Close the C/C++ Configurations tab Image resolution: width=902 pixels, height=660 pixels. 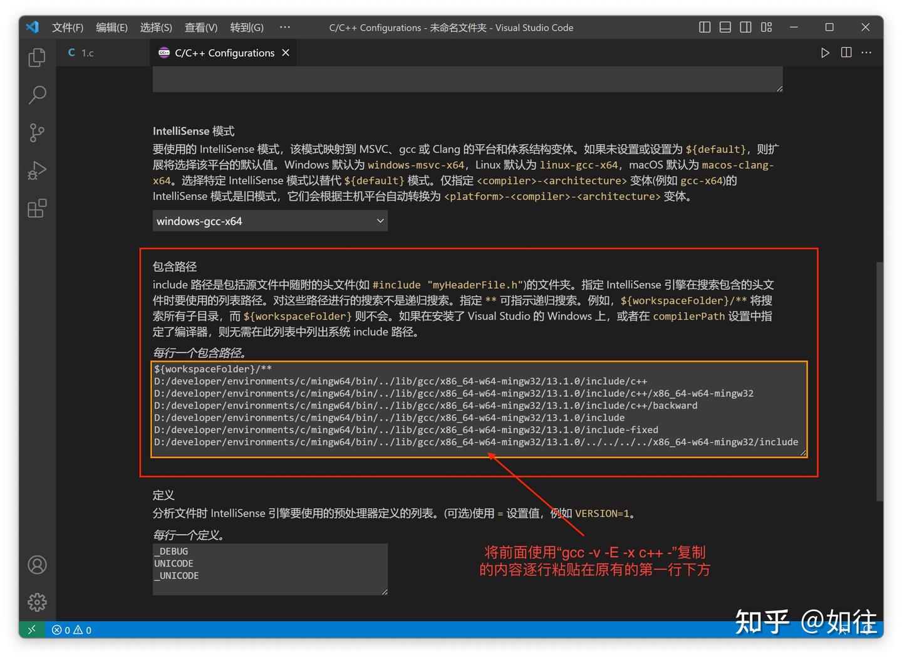(x=286, y=53)
